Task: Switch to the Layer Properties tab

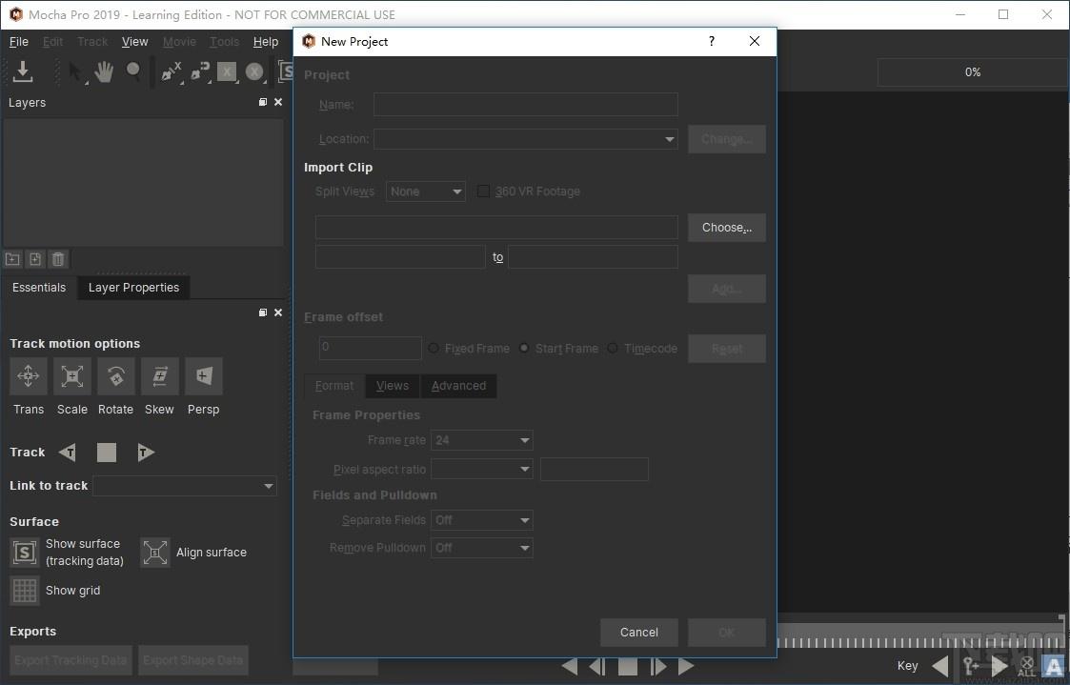Action: point(133,287)
